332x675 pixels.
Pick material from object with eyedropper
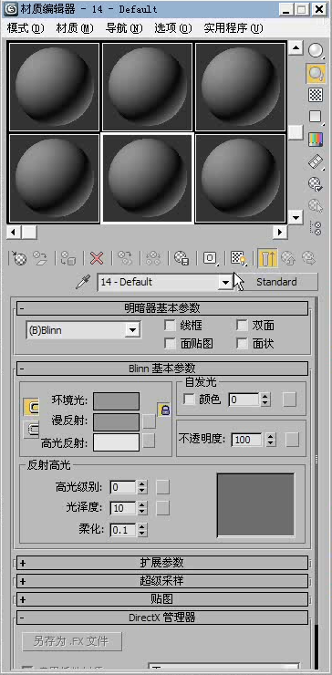point(83,282)
